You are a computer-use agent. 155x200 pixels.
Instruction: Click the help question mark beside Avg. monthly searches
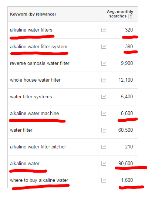(131, 17)
